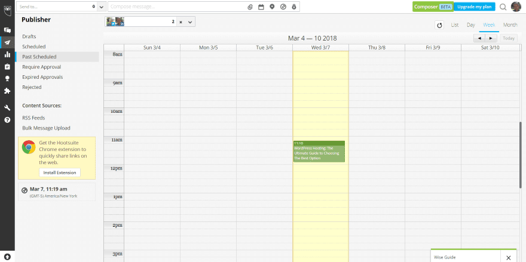Open search with the magnifier icon

pos(503,7)
